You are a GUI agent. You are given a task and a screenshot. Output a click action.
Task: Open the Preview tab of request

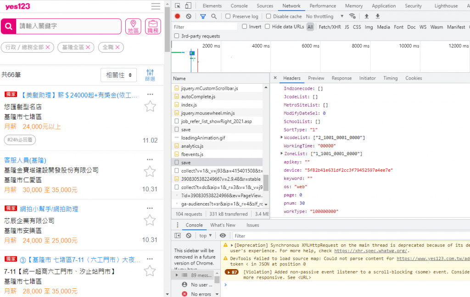click(x=316, y=78)
